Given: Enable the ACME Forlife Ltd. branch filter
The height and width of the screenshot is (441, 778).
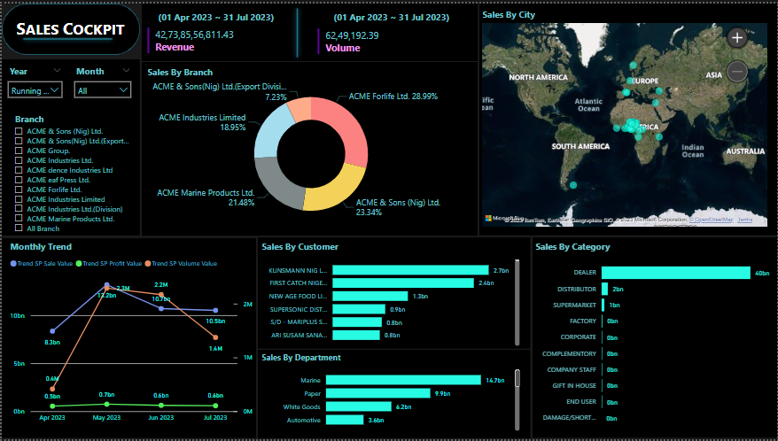Looking at the screenshot, I should [x=19, y=190].
